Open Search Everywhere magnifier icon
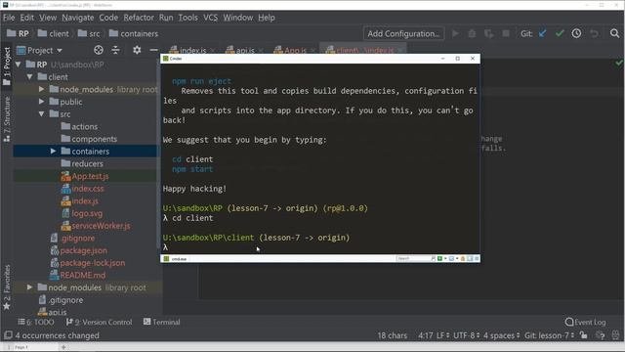This screenshot has width=625, height=352. click(614, 33)
